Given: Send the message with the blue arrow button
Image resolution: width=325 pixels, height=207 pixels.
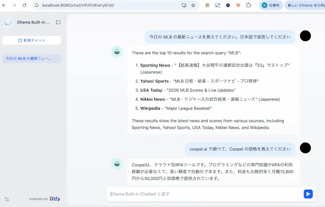Looking at the screenshot, I should click(x=308, y=194).
